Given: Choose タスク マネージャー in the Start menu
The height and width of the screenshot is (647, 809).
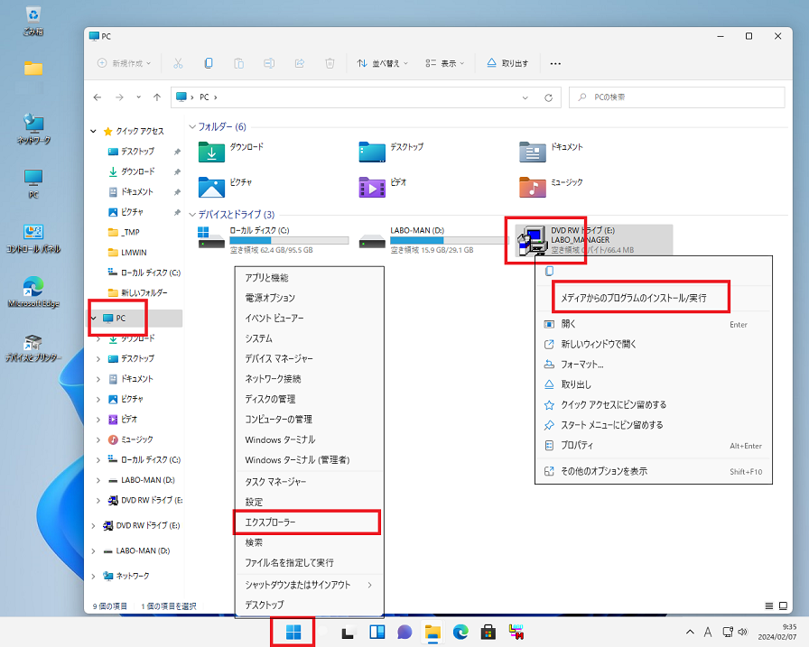Looking at the screenshot, I should 309,482.
